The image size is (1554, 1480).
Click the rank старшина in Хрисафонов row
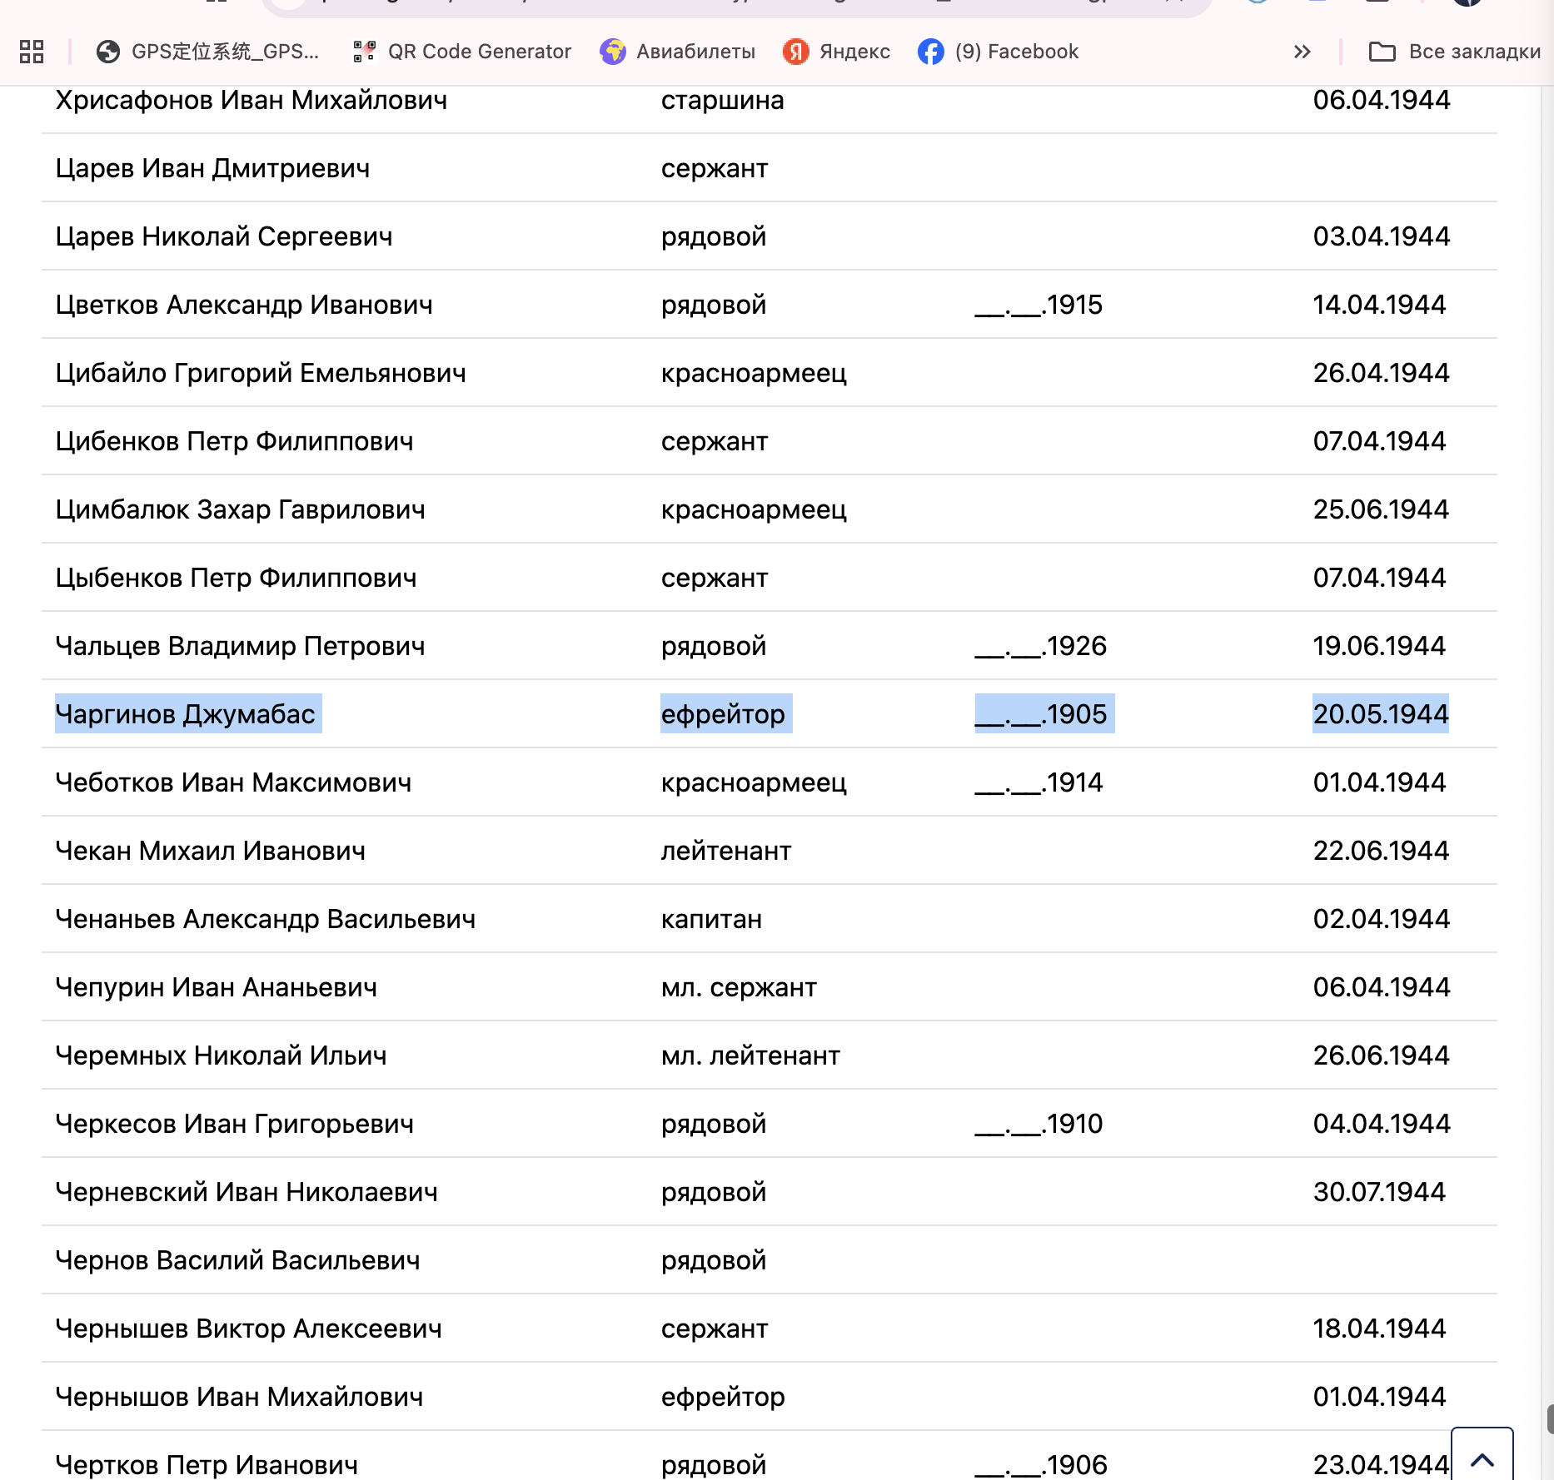coord(723,100)
